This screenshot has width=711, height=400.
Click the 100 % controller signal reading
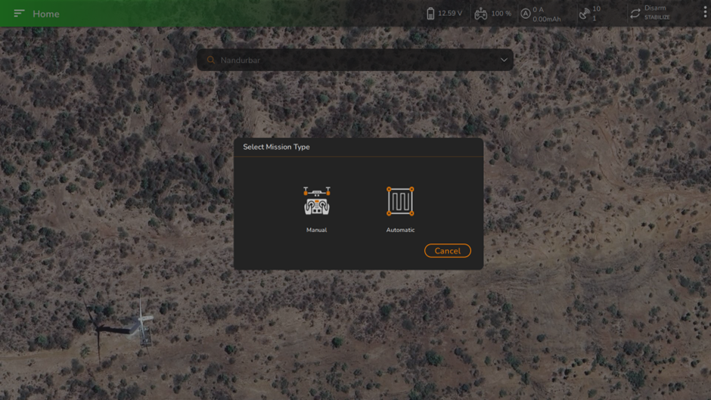(x=501, y=14)
